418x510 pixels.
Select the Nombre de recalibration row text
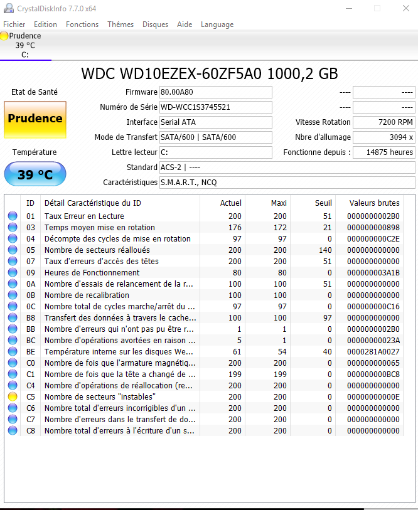pyautogui.click(x=87, y=295)
